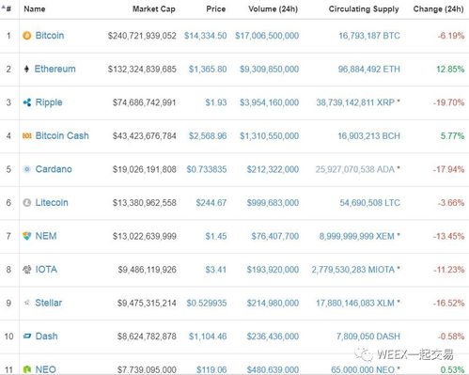Viewport: 469px width, 375px height.
Task: Click the Cardano logo icon
Action: [x=27, y=169]
